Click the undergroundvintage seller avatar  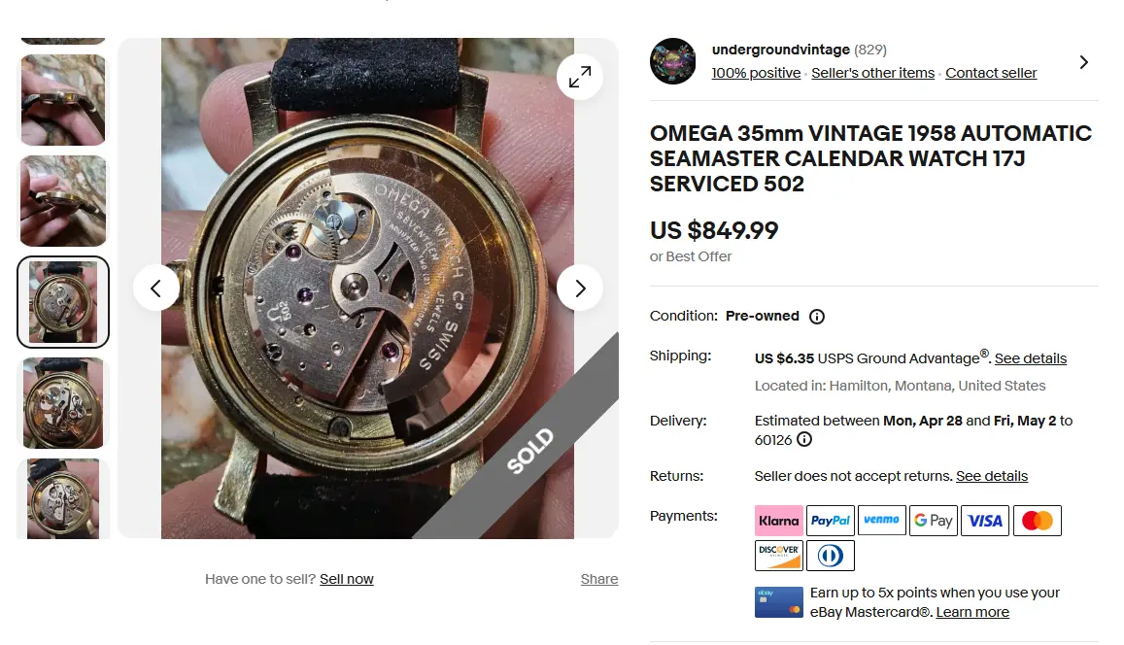point(672,61)
